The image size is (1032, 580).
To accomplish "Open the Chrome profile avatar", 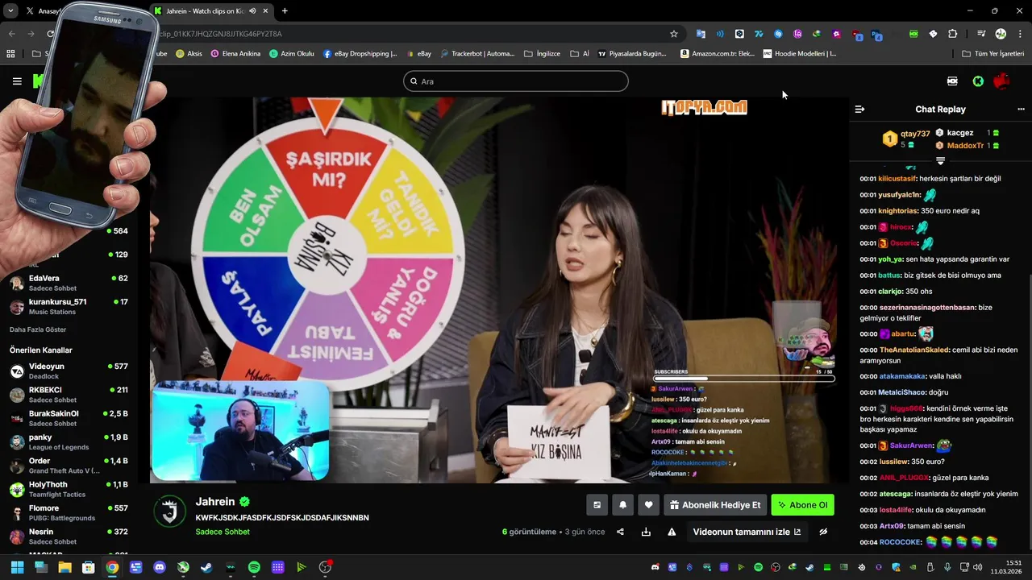I will (1001, 34).
